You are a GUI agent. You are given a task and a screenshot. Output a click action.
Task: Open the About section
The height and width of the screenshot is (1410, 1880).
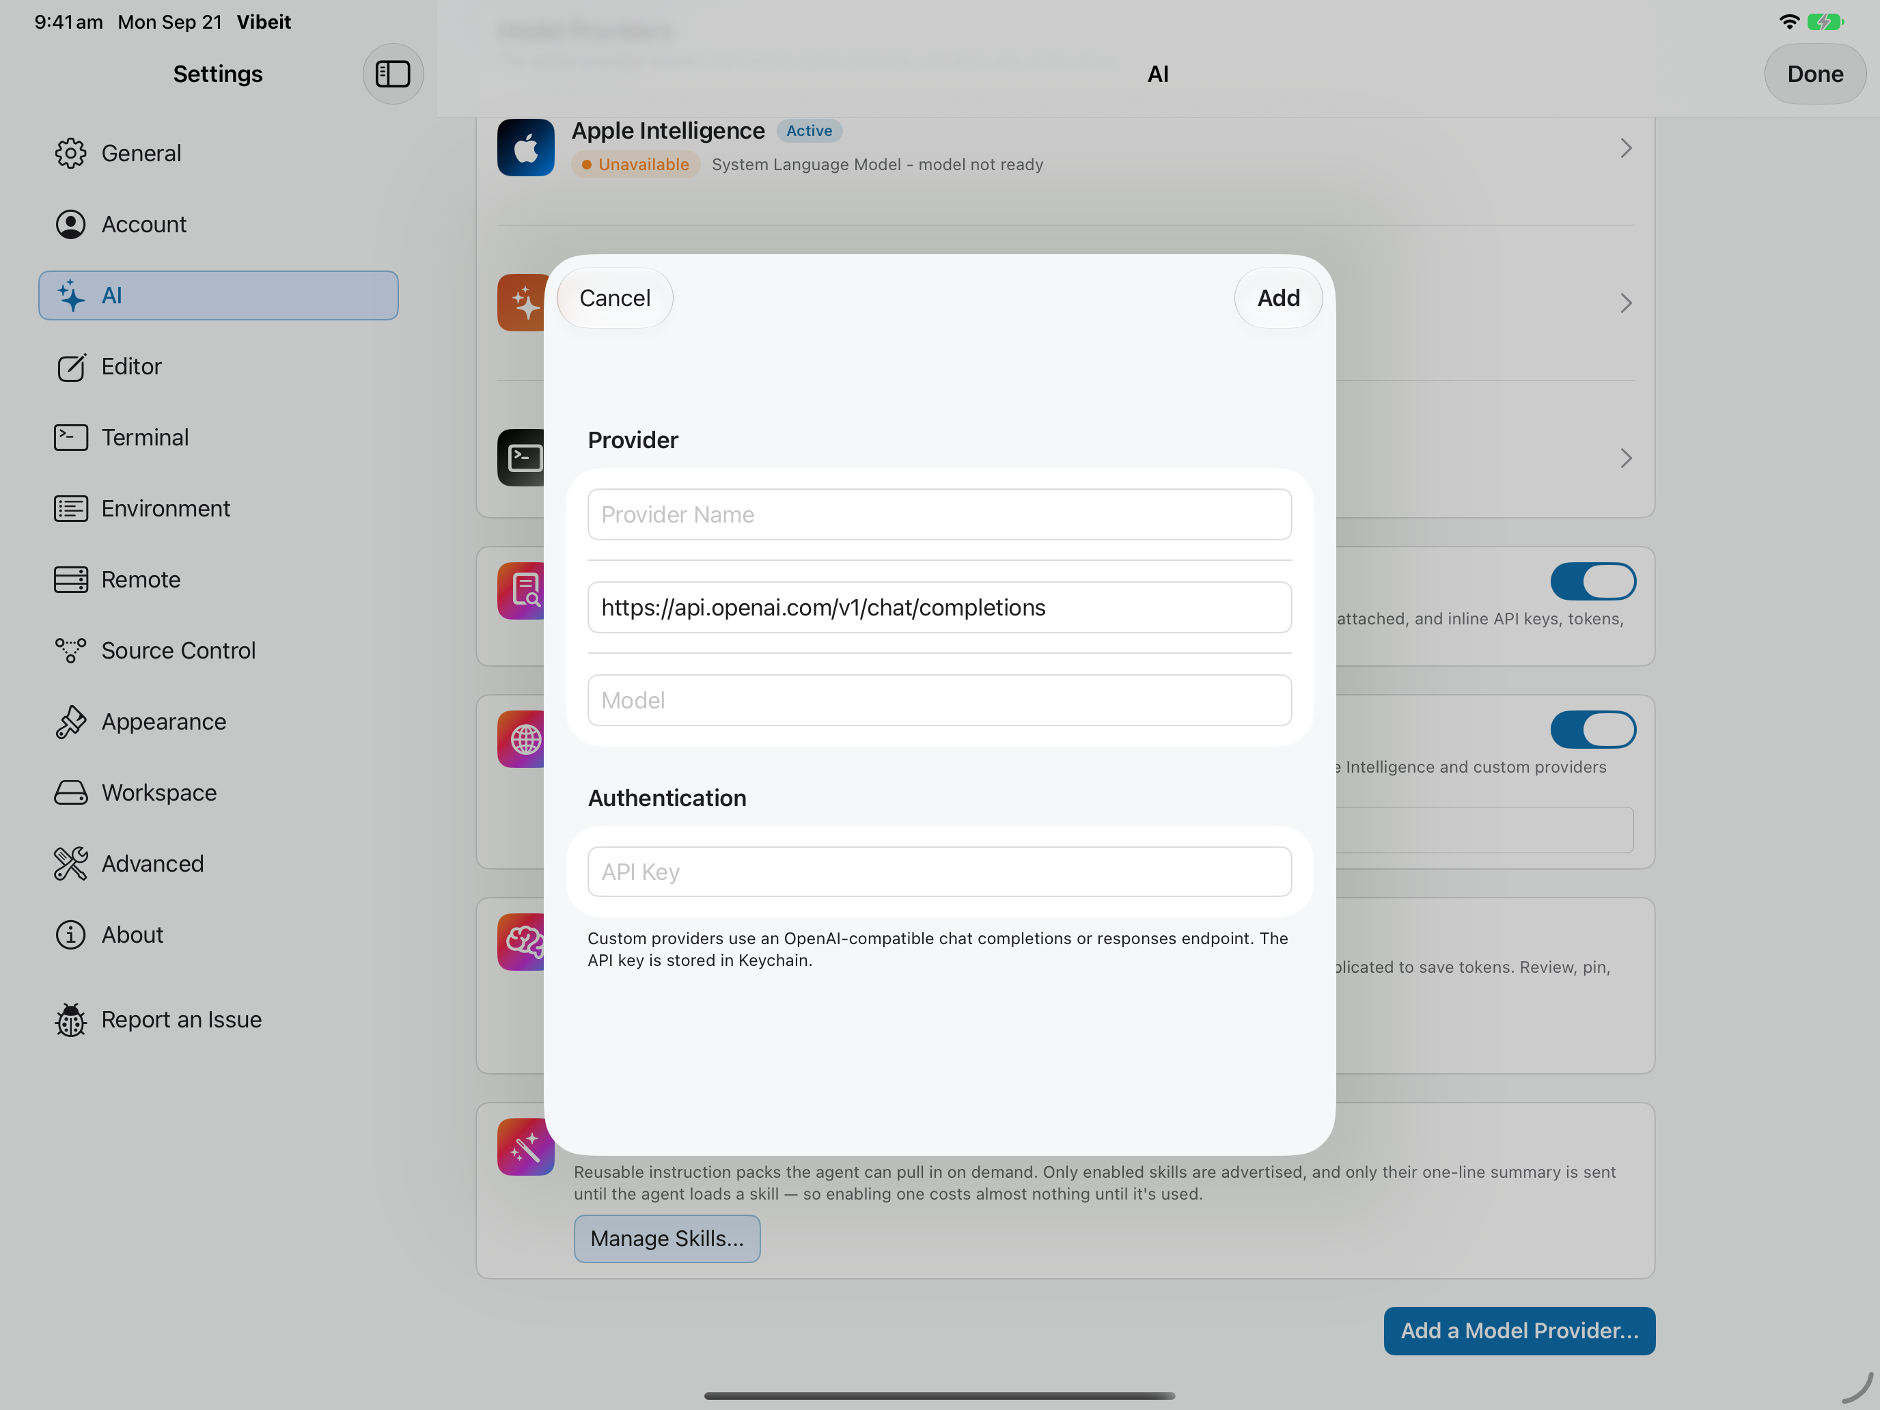click(219, 935)
